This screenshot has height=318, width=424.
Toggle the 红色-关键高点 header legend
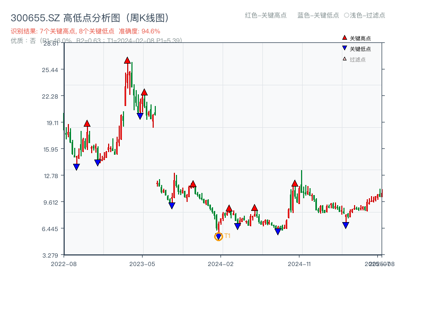click(x=266, y=15)
